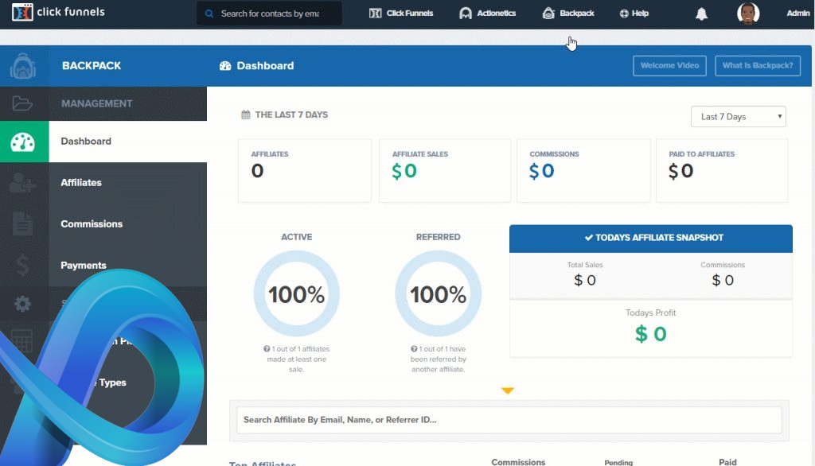The width and height of the screenshot is (815, 466).
Task: Click the calendar icon by The Last 7 Days
Action: 246,115
